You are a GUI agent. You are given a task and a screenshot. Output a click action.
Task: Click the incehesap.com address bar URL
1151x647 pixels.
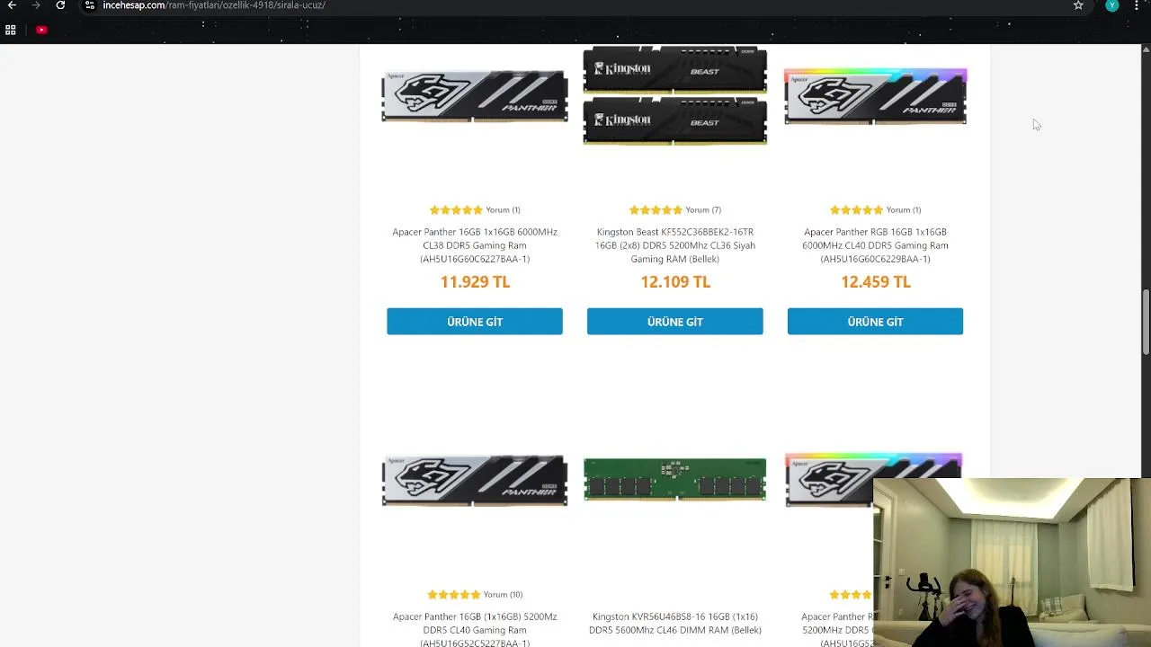tap(214, 5)
